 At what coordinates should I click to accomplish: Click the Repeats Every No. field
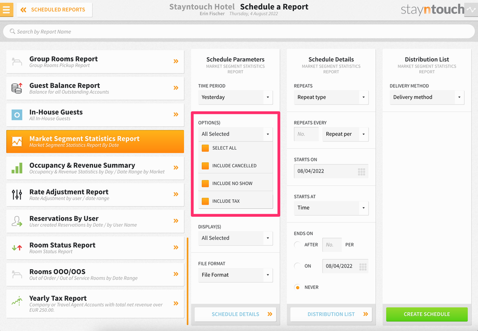306,134
